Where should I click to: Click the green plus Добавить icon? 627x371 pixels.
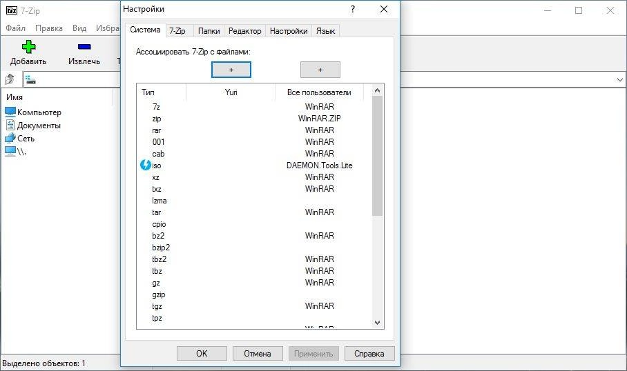28,47
